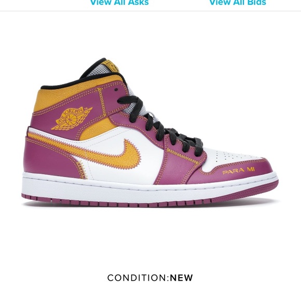Screen dimensions: 301x301
Task: Tap the CONDITION: NEW label
Action: (150, 278)
